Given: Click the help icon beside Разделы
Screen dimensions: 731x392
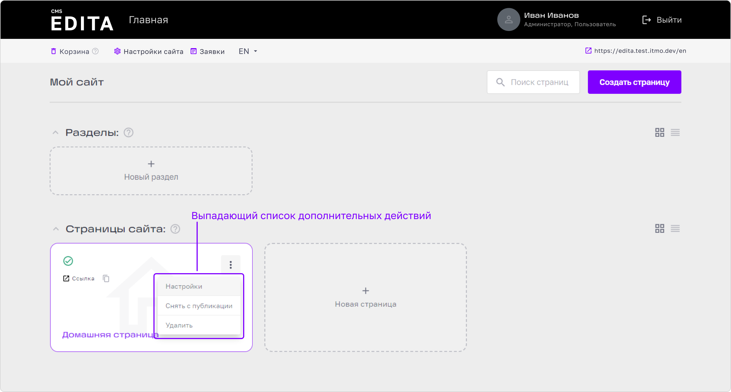Looking at the screenshot, I should coord(129,133).
